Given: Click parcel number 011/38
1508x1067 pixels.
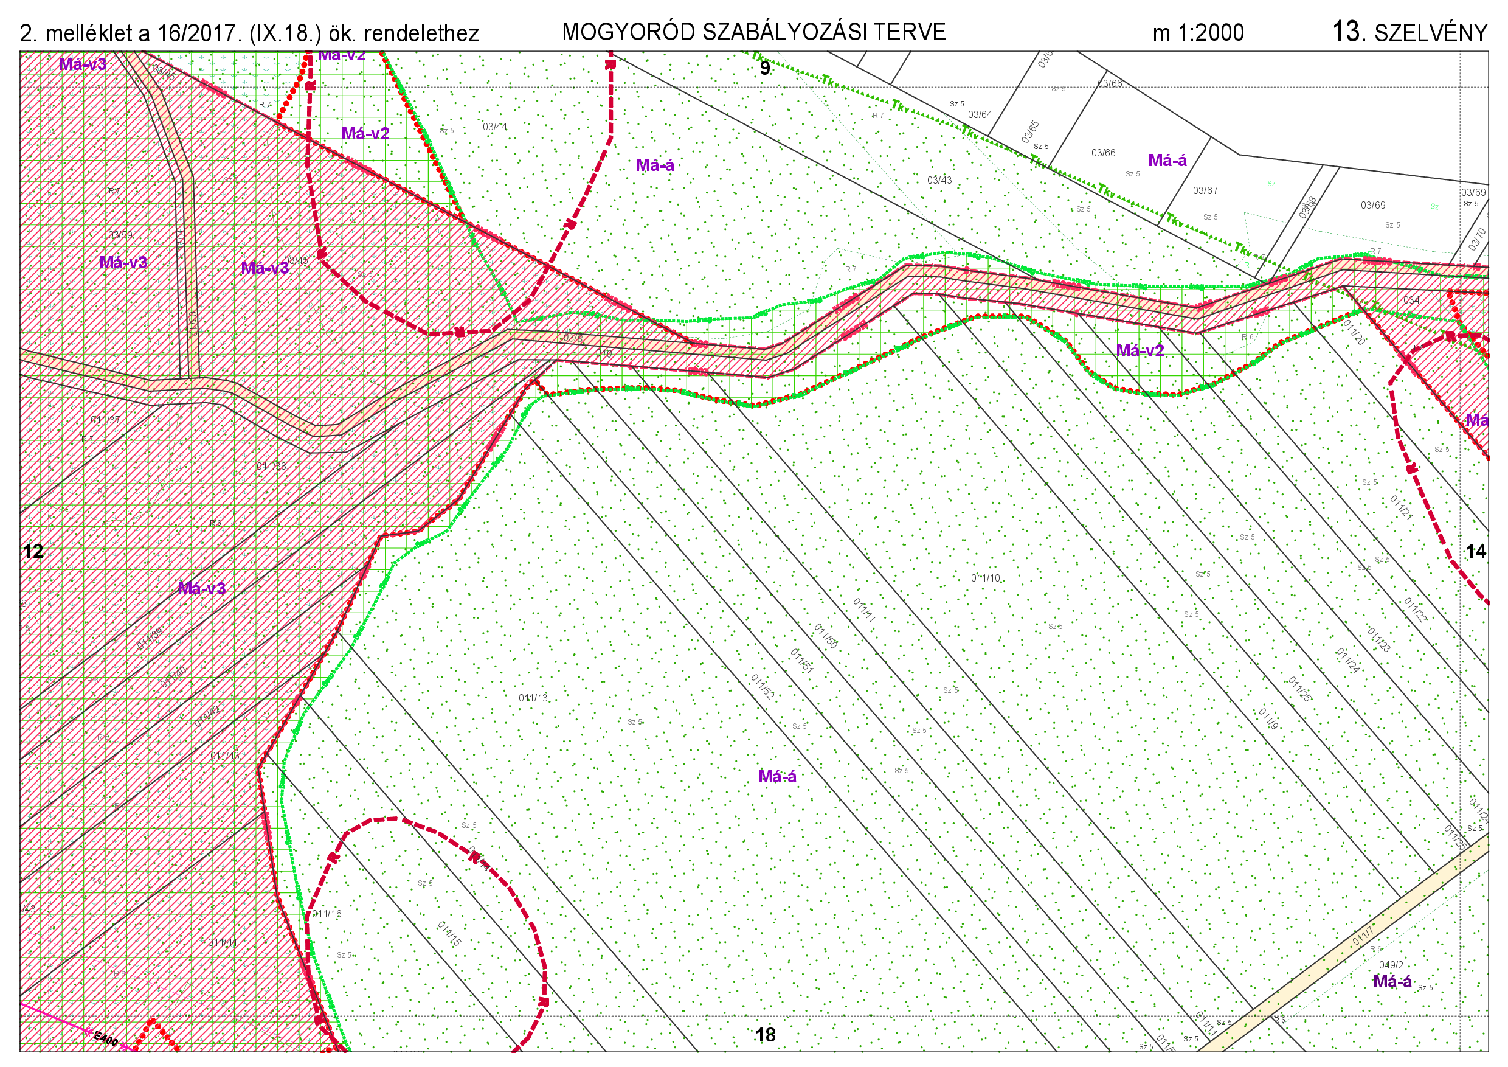Looking at the screenshot, I should (271, 467).
